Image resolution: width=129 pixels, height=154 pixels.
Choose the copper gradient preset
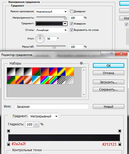click(x=28, y=80)
